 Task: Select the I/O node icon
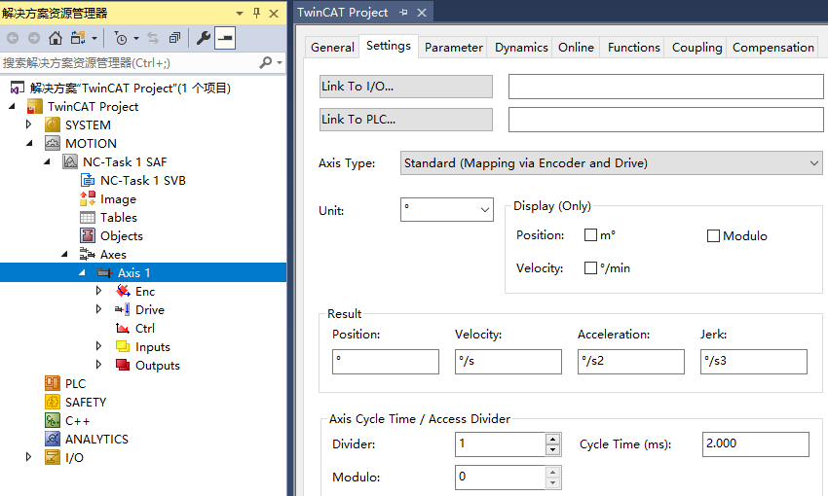[53, 457]
